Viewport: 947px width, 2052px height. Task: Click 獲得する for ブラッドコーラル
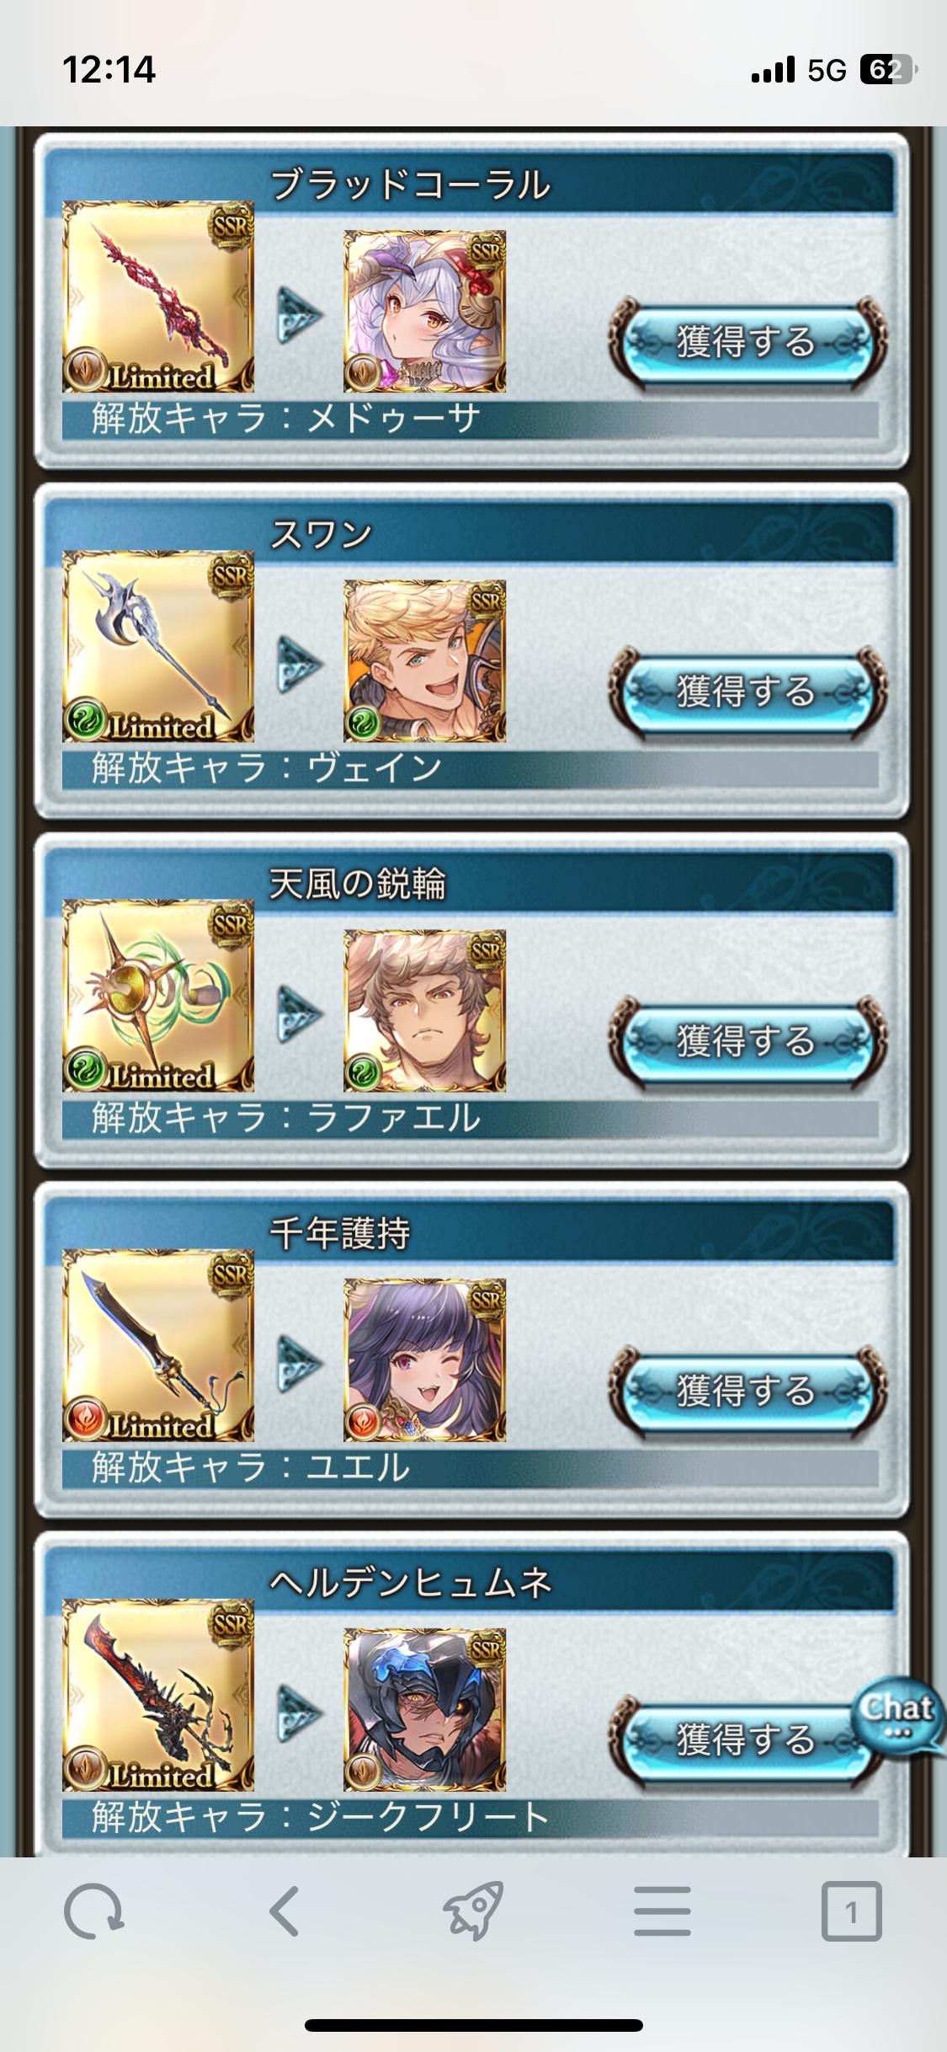click(x=747, y=342)
